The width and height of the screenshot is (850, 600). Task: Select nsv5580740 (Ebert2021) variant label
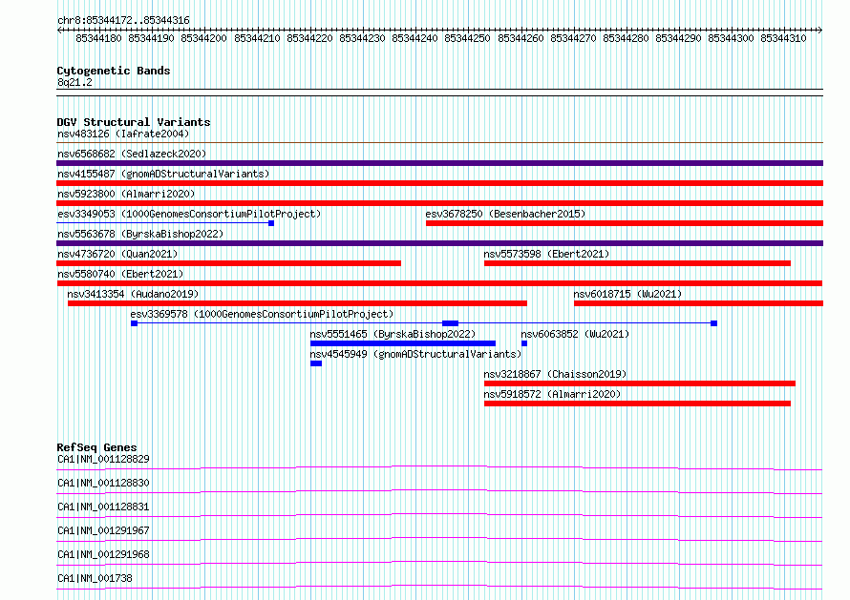pyautogui.click(x=120, y=274)
